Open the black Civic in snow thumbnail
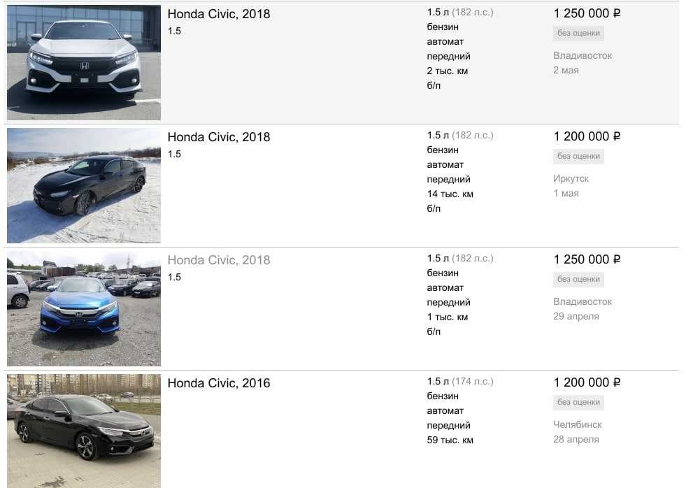 pyautogui.click(x=84, y=185)
